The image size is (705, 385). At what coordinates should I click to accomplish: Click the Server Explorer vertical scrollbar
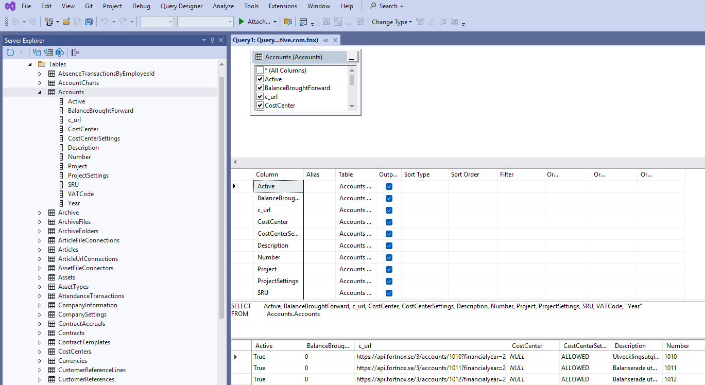222,196
